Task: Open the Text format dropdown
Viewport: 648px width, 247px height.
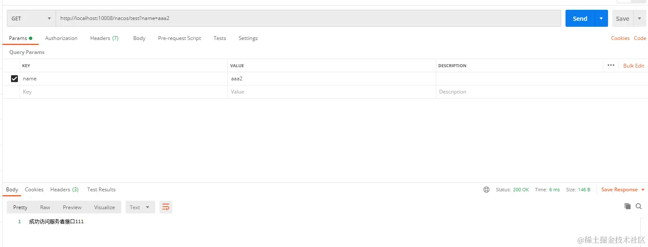Action: tap(140, 207)
